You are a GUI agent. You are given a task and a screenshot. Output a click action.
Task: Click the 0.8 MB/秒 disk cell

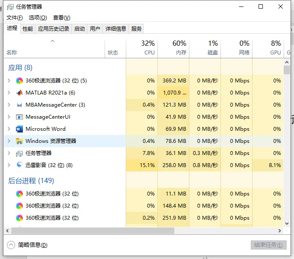(x=205, y=165)
